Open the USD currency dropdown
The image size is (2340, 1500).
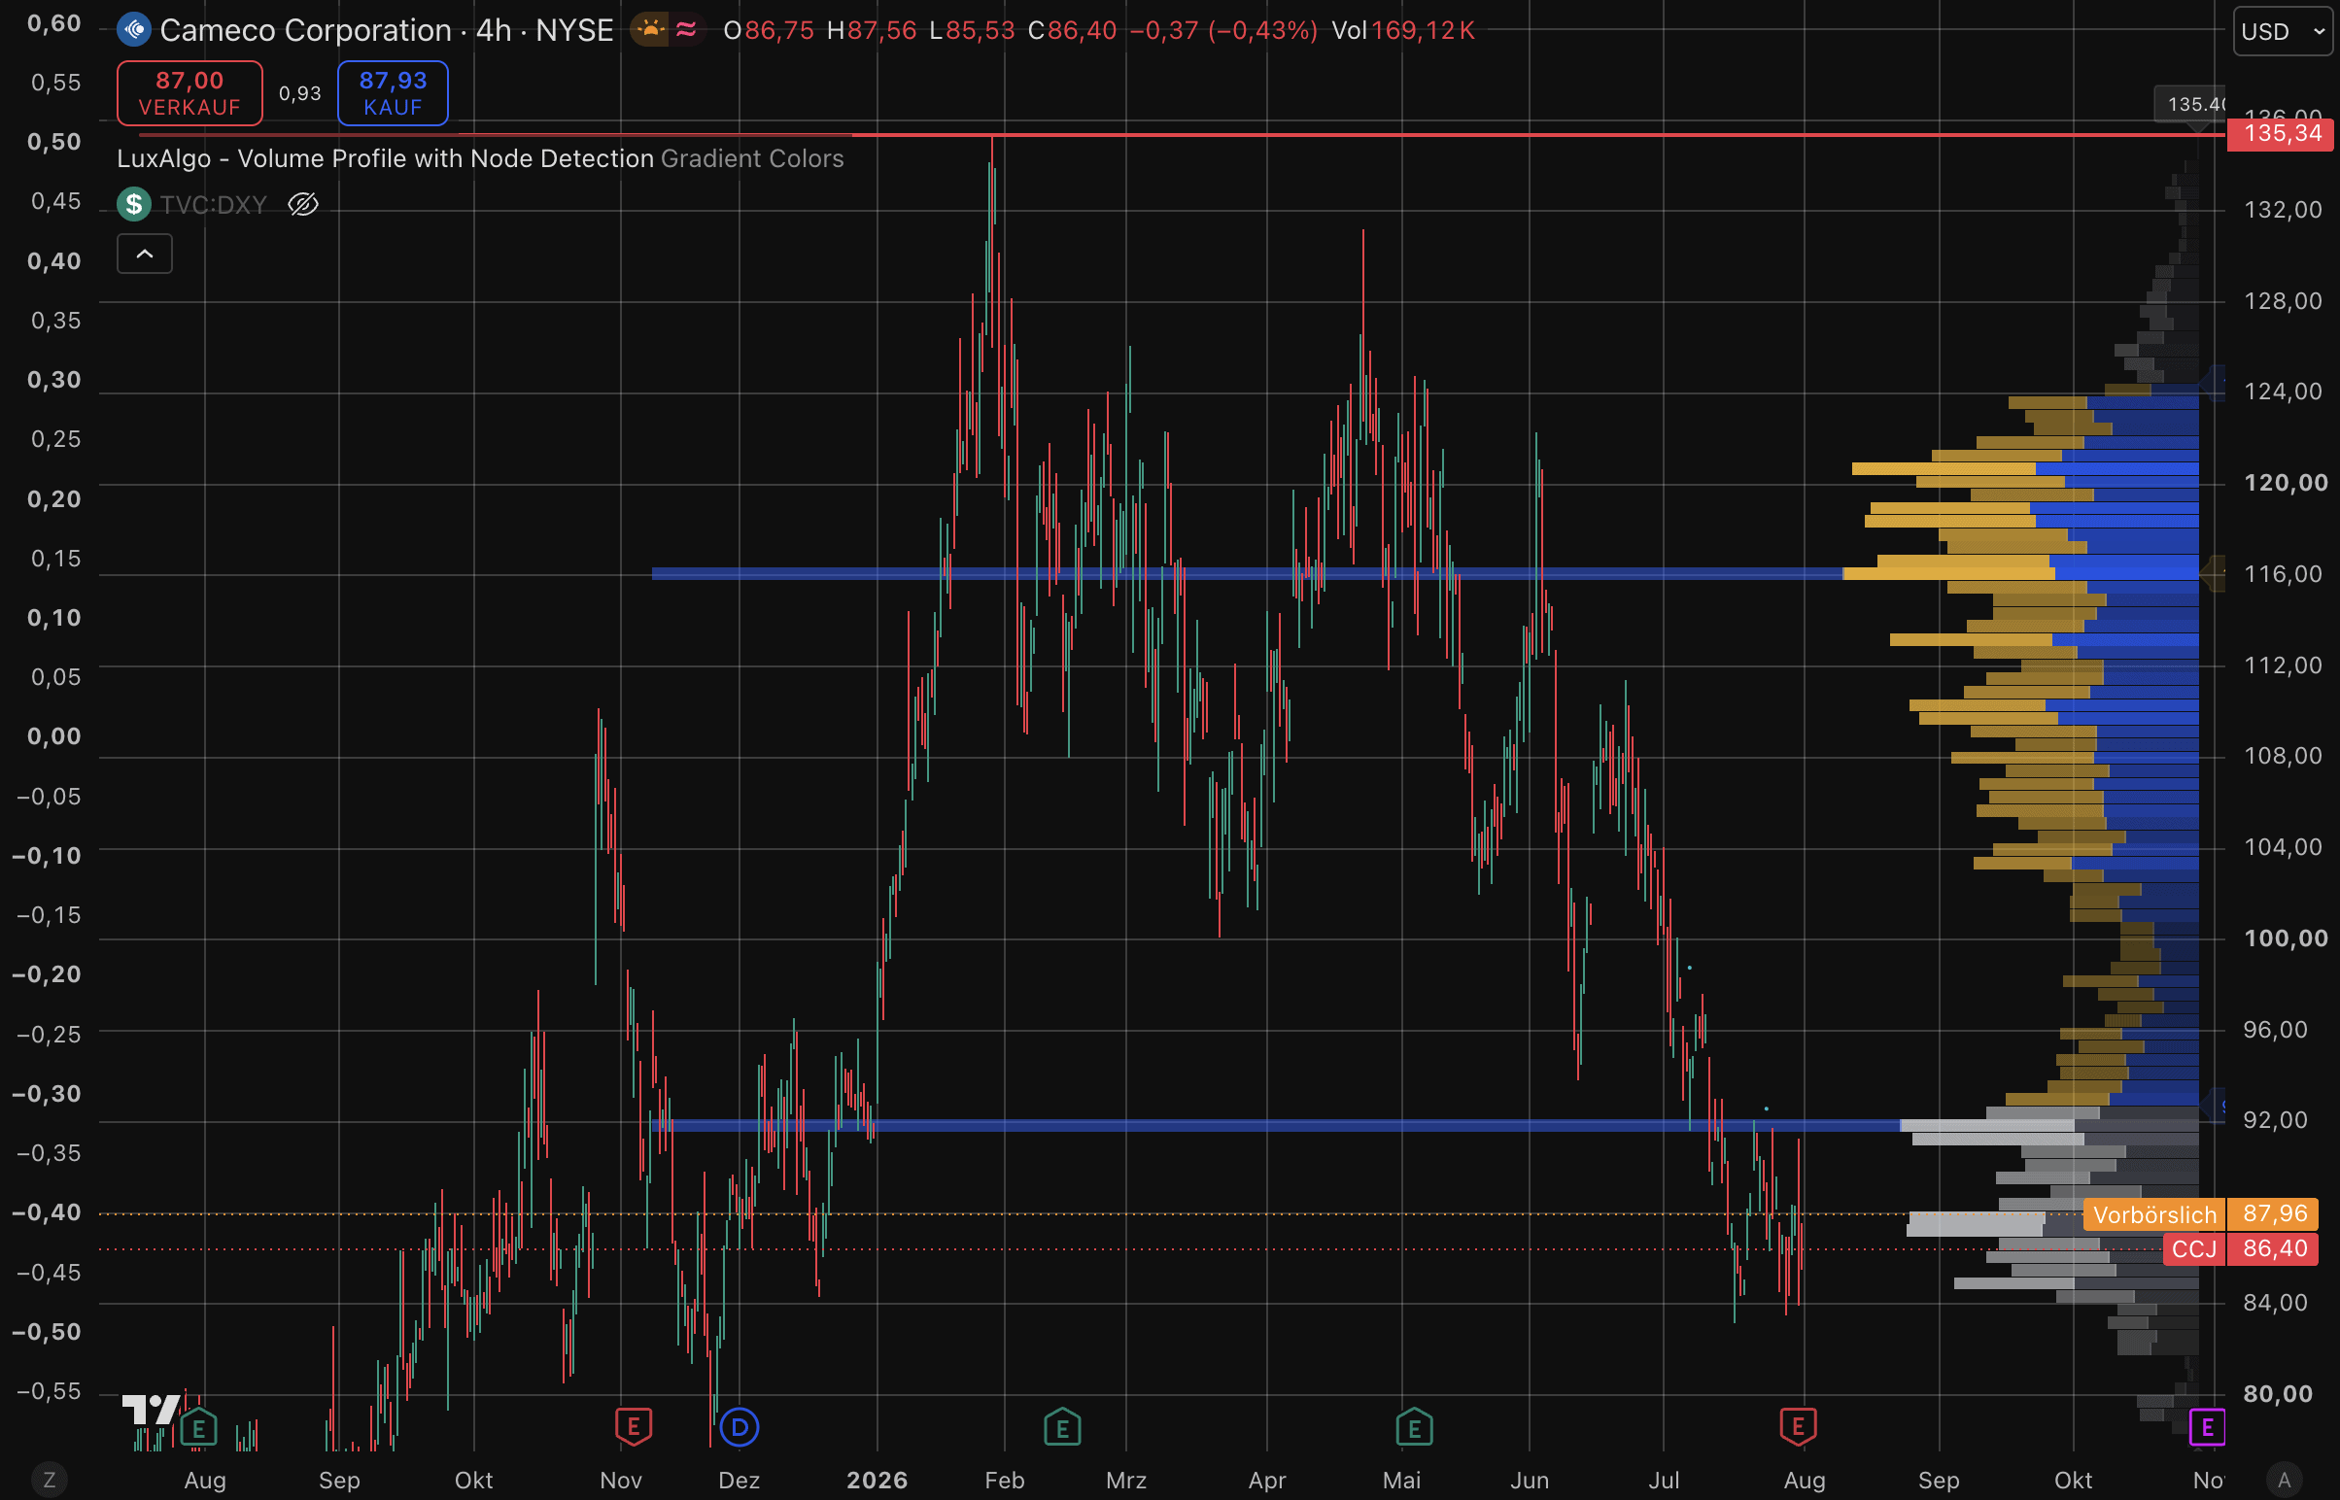(x=2283, y=31)
